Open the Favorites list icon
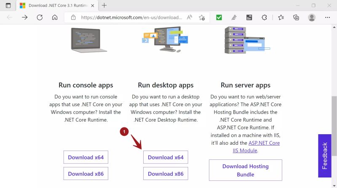This screenshot has height=188, width=337. coord(281,17)
